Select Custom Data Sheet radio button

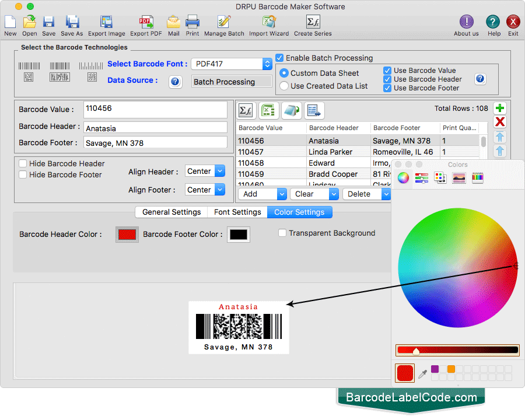pyautogui.click(x=283, y=73)
